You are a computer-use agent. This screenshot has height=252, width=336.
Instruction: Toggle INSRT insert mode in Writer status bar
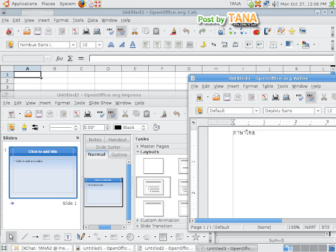pos(310,227)
